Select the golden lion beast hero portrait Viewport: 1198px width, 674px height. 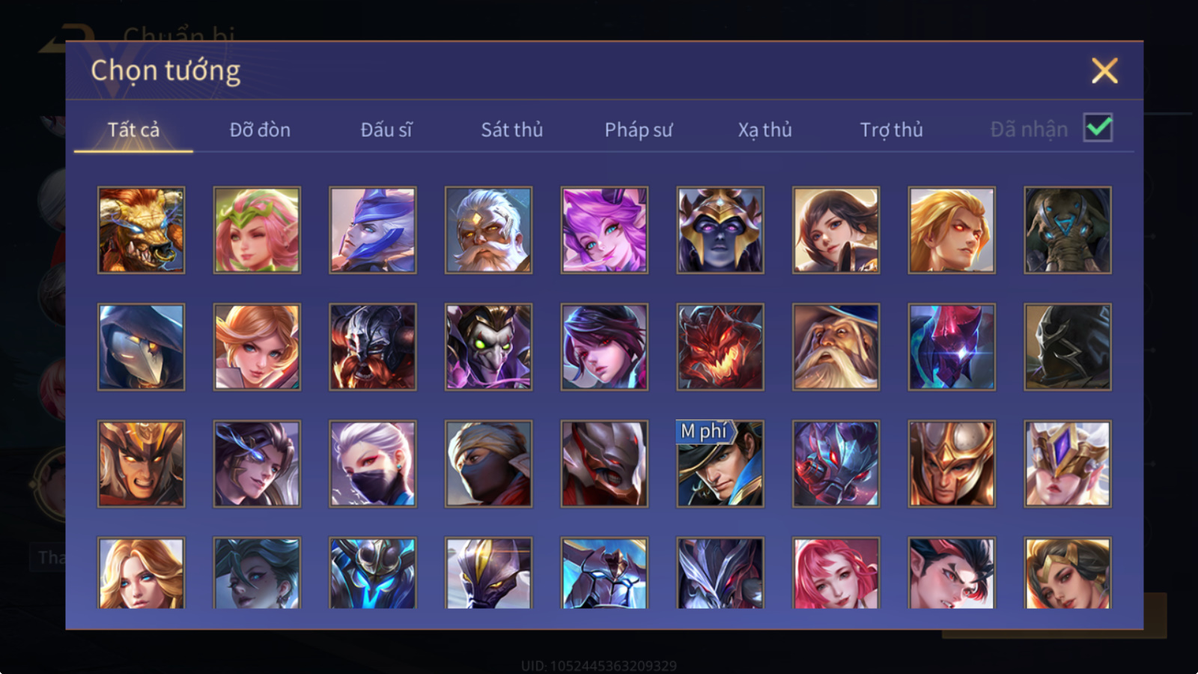pyautogui.click(x=141, y=230)
